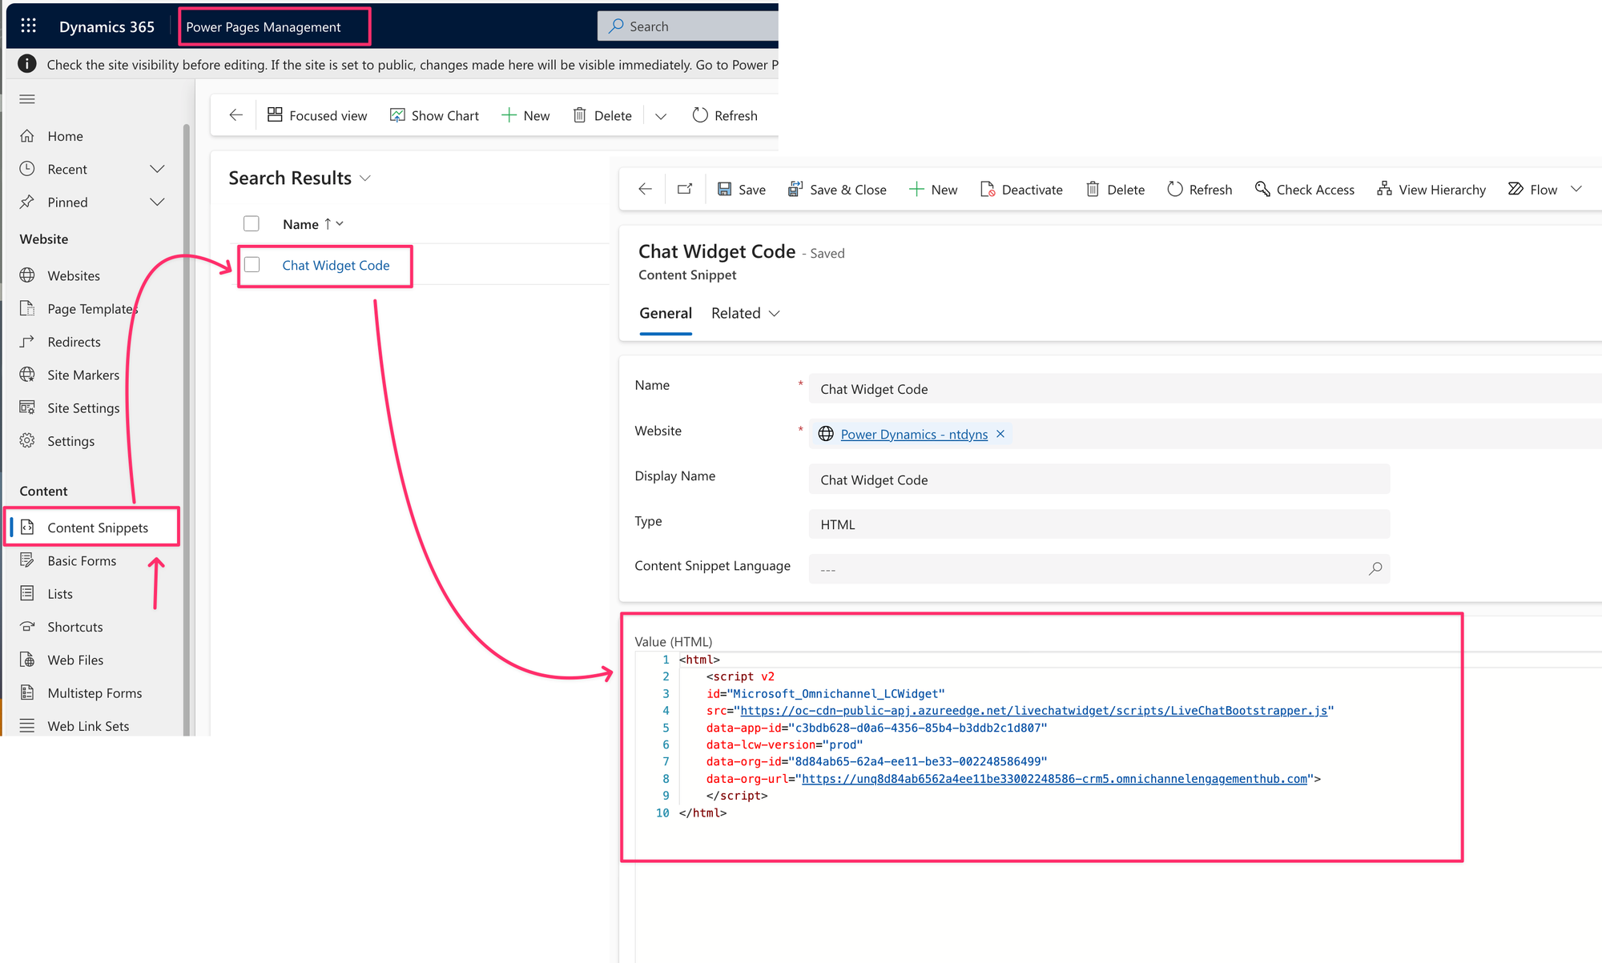The width and height of the screenshot is (1602, 963).
Task: Open the Search Results view dropdown
Action: tap(366, 179)
